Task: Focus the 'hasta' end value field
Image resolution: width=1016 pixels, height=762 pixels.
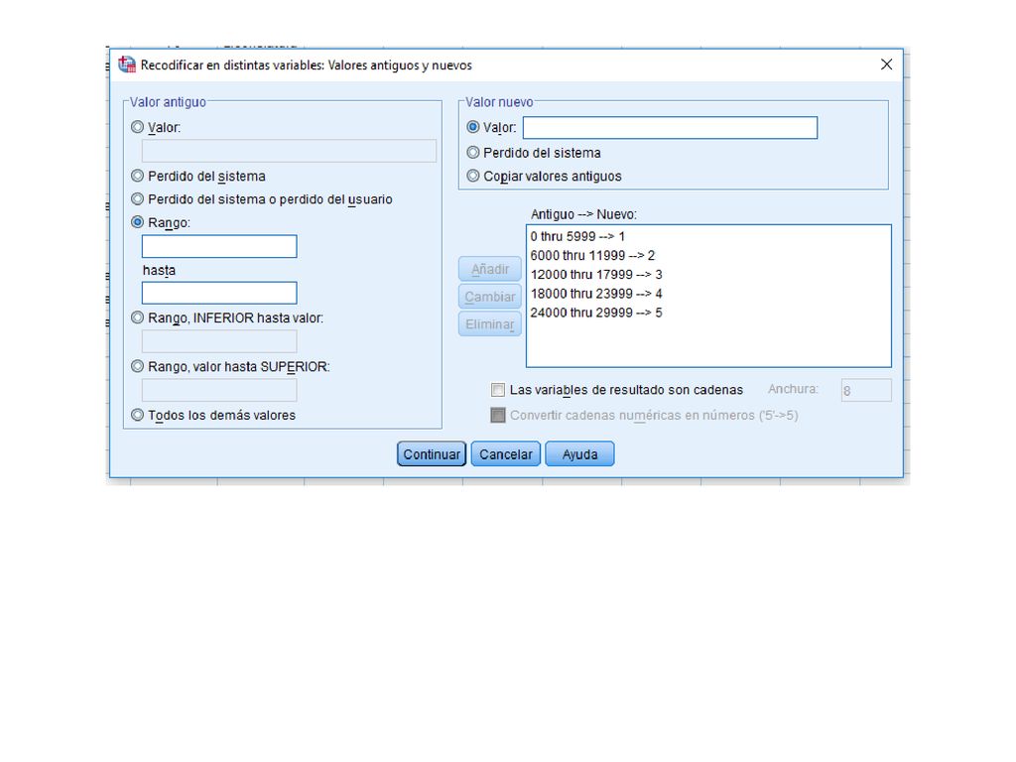Action: 219,293
